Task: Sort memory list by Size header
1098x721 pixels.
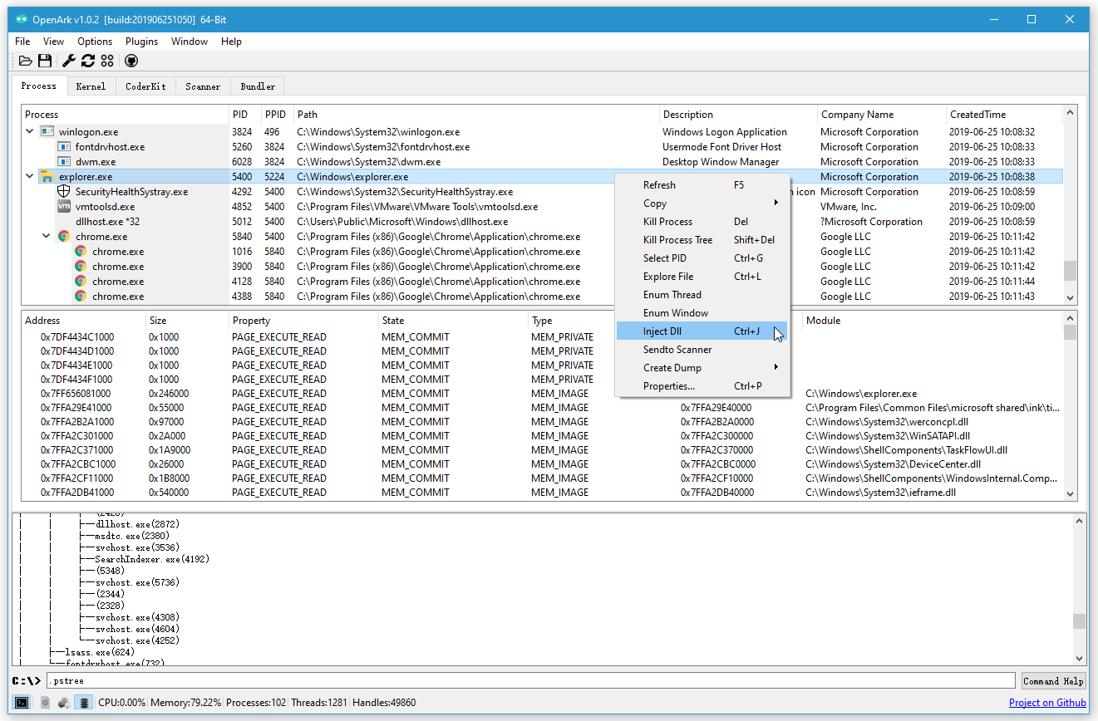Action: point(187,321)
